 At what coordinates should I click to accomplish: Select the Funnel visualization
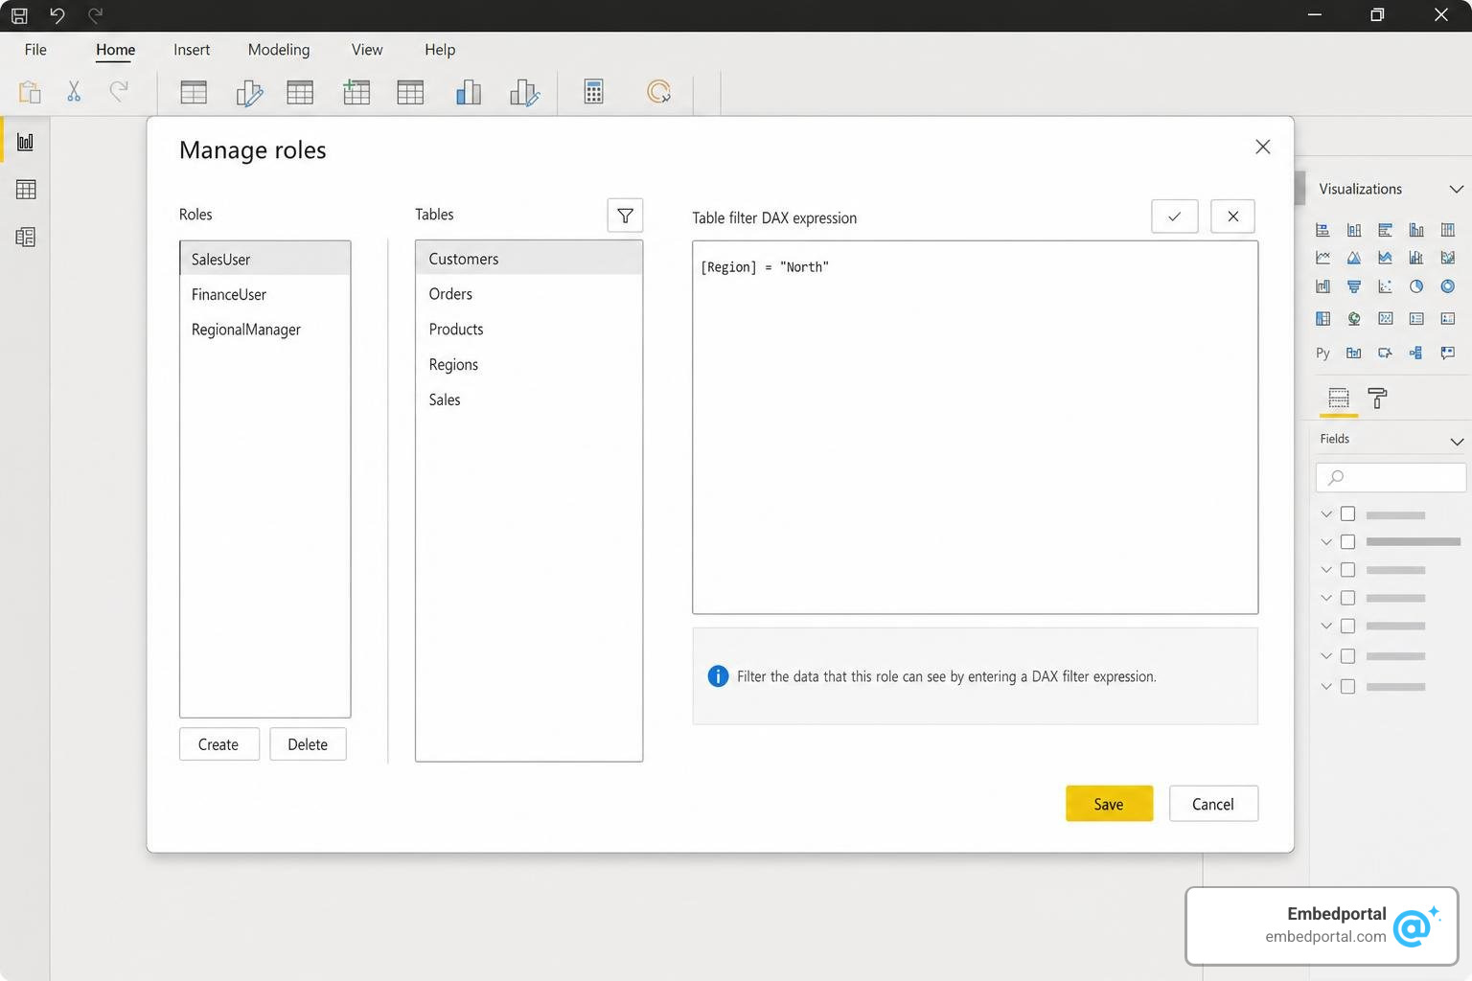(x=1354, y=286)
